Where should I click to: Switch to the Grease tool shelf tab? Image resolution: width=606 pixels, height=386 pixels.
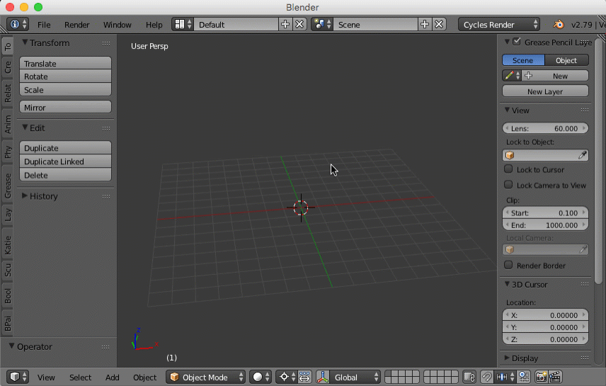point(7,186)
